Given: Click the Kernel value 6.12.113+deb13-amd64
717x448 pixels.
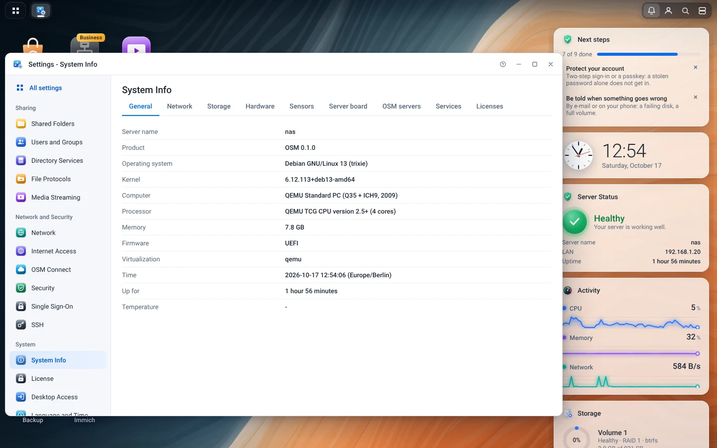Looking at the screenshot, I should tap(320, 180).
